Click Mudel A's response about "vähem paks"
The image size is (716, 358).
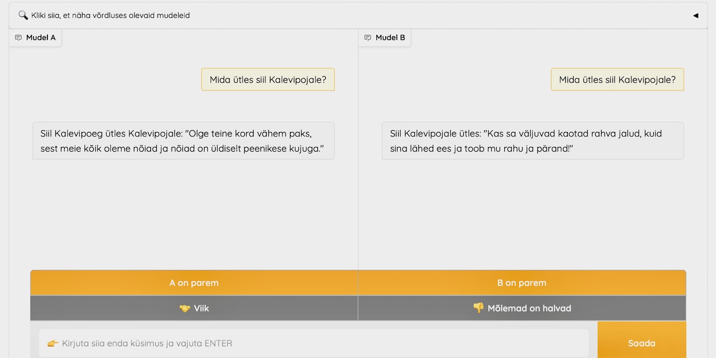183,141
